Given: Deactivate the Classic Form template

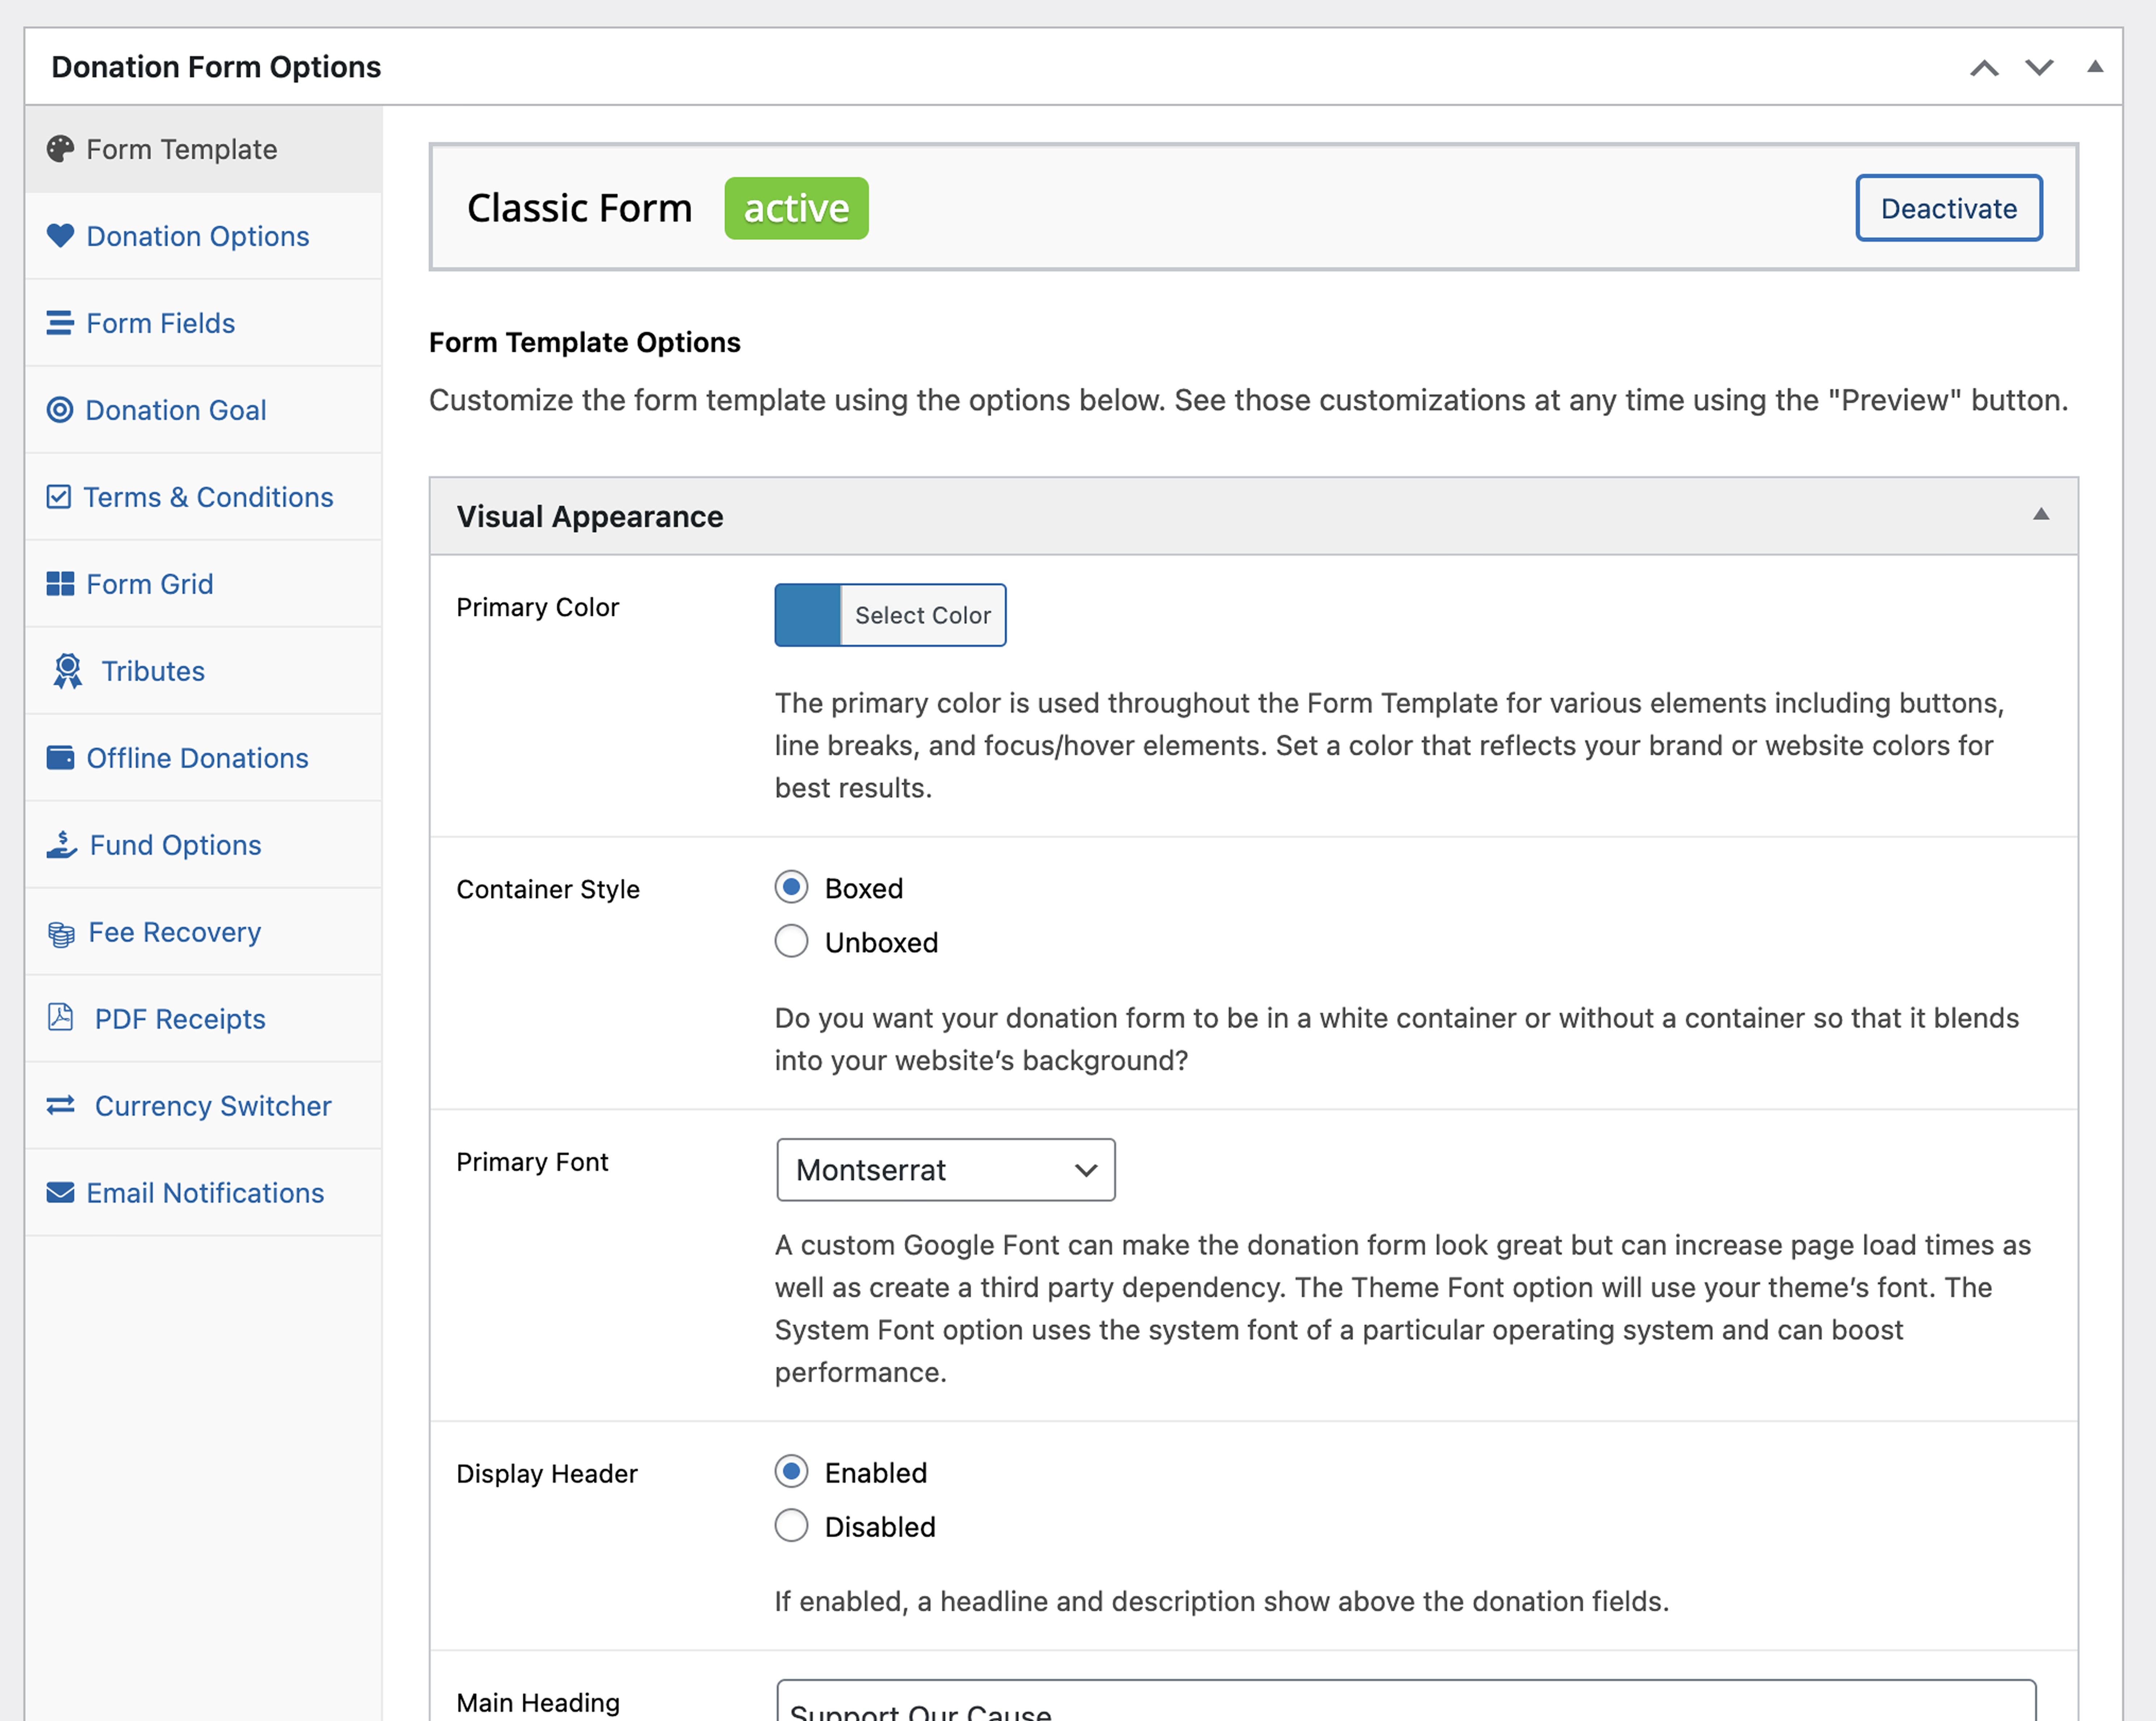Looking at the screenshot, I should click(x=1948, y=208).
